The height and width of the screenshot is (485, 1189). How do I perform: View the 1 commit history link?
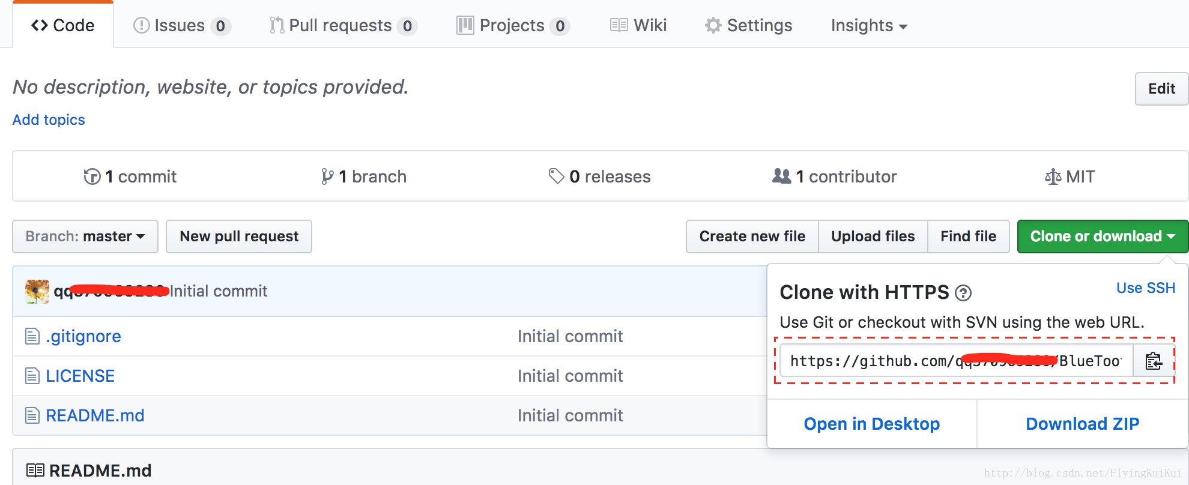tap(130, 176)
